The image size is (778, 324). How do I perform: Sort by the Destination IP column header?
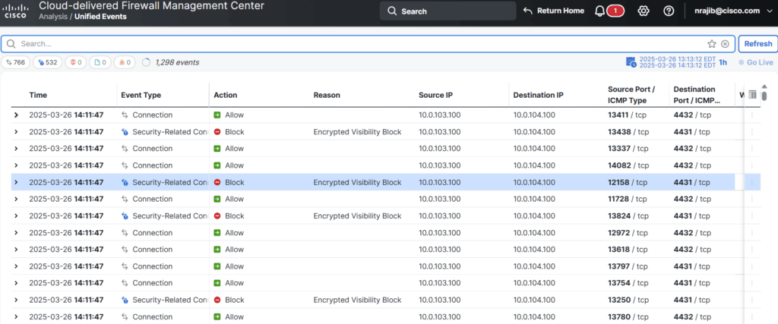click(539, 95)
